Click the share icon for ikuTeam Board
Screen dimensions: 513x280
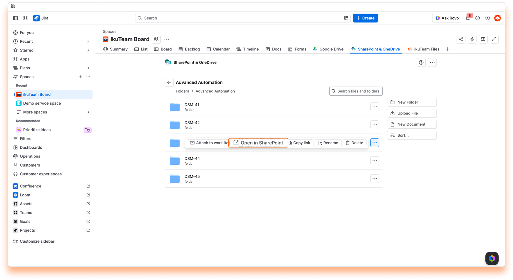coord(461,39)
